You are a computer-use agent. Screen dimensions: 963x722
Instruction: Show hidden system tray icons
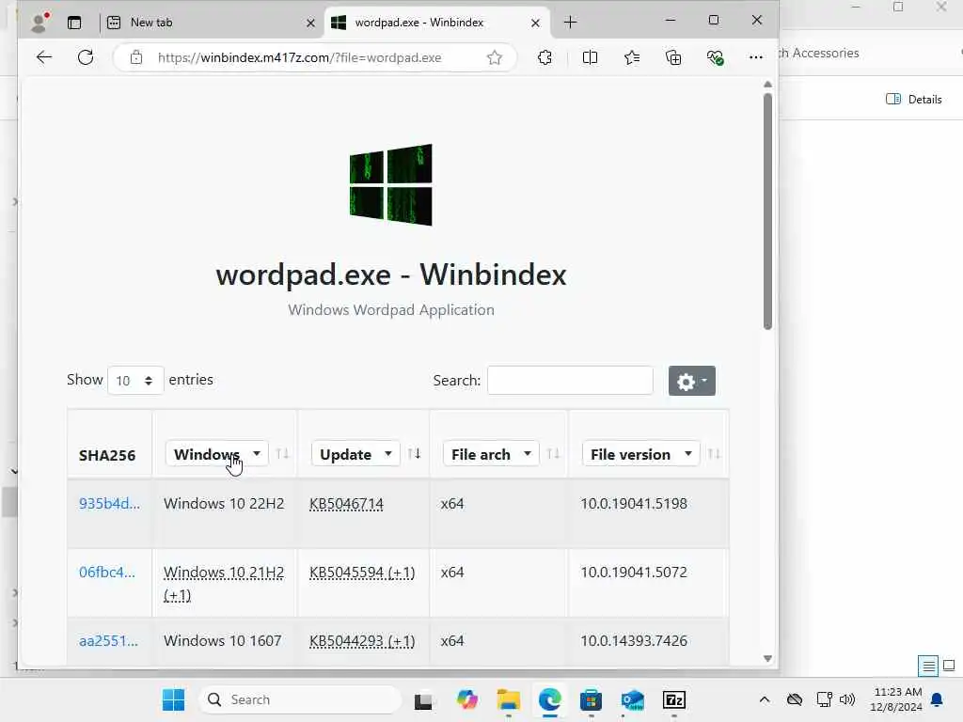tap(764, 699)
